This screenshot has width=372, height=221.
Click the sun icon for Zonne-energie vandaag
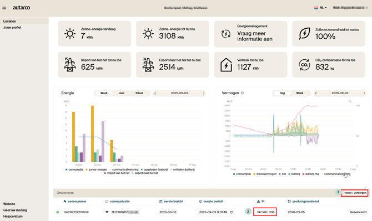[x=70, y=34]
